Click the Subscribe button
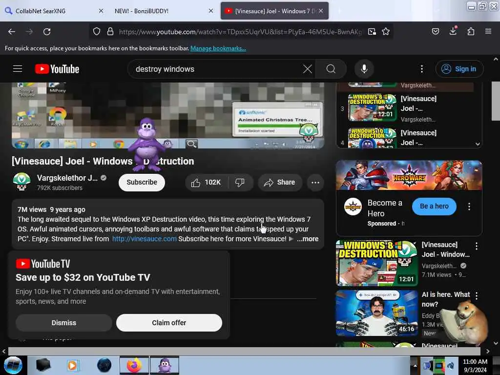 pos(142,183)
